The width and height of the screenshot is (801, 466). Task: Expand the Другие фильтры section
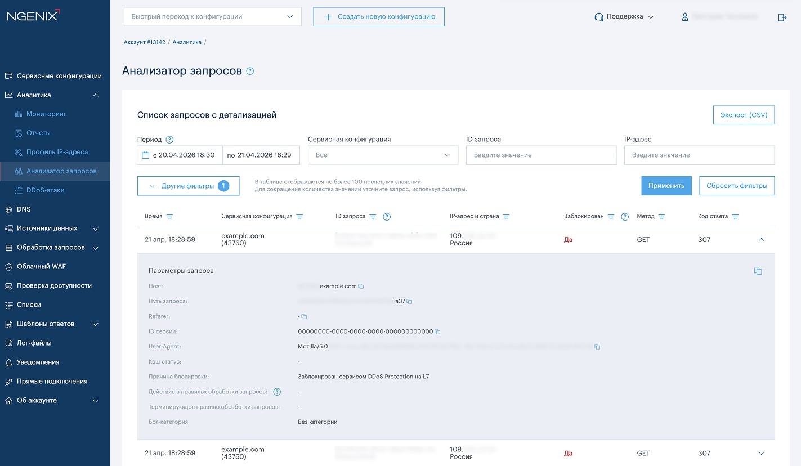[x=188, y=186]
